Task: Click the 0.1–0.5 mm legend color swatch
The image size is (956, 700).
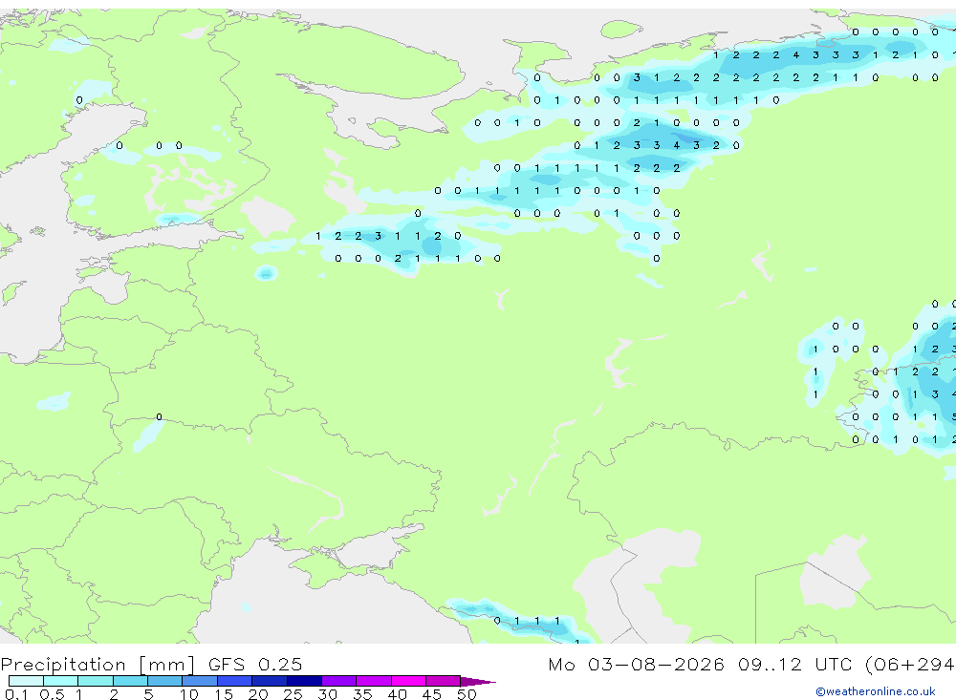Action: point(26,681)
